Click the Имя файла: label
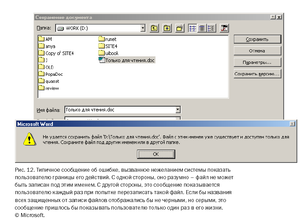 (x=48, y=110)
